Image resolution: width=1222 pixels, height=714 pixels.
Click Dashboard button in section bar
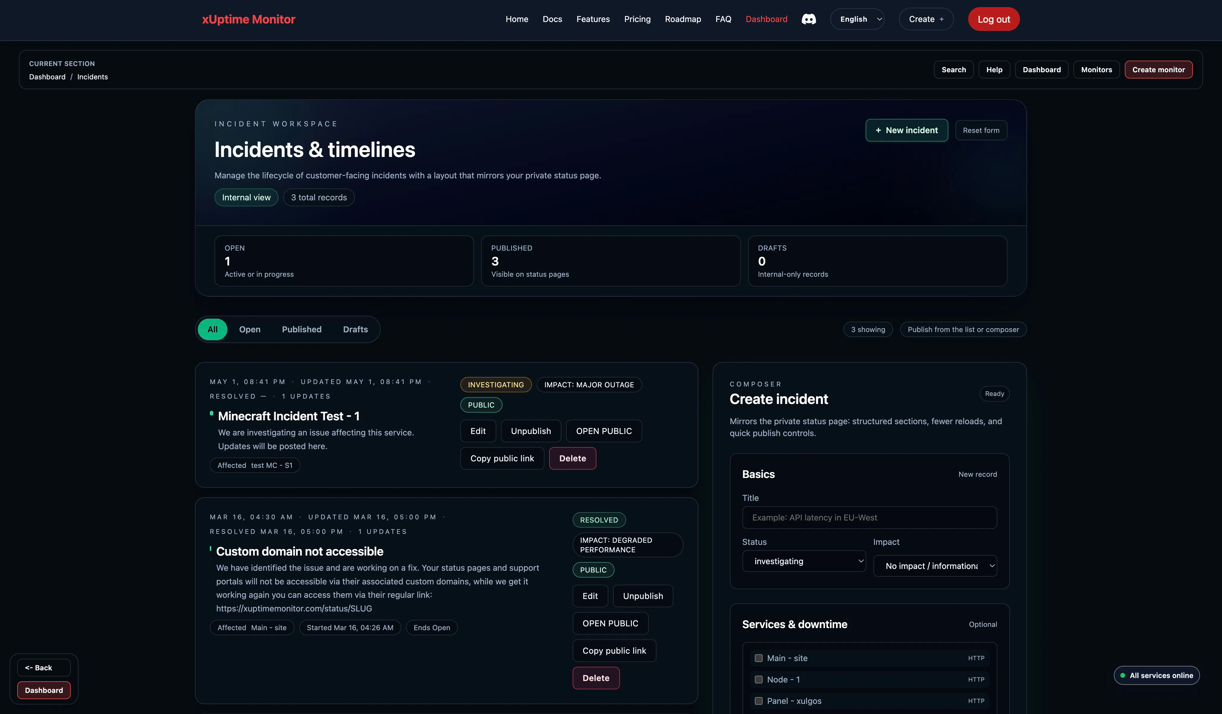pos(1042,69)
